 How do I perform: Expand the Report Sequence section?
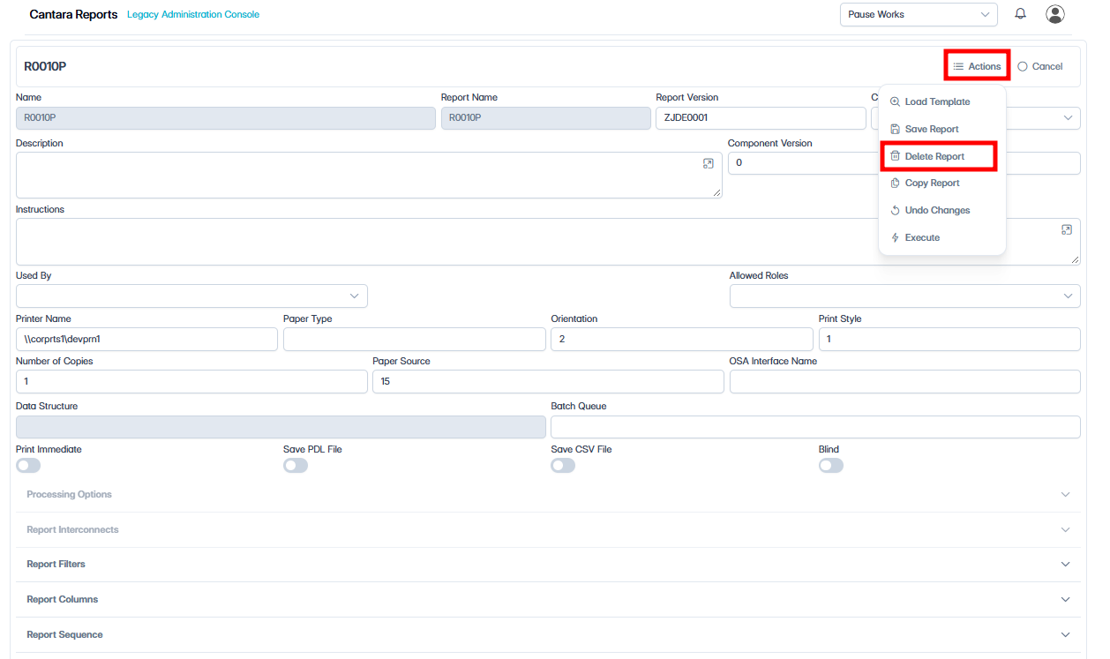pos(548,634)
